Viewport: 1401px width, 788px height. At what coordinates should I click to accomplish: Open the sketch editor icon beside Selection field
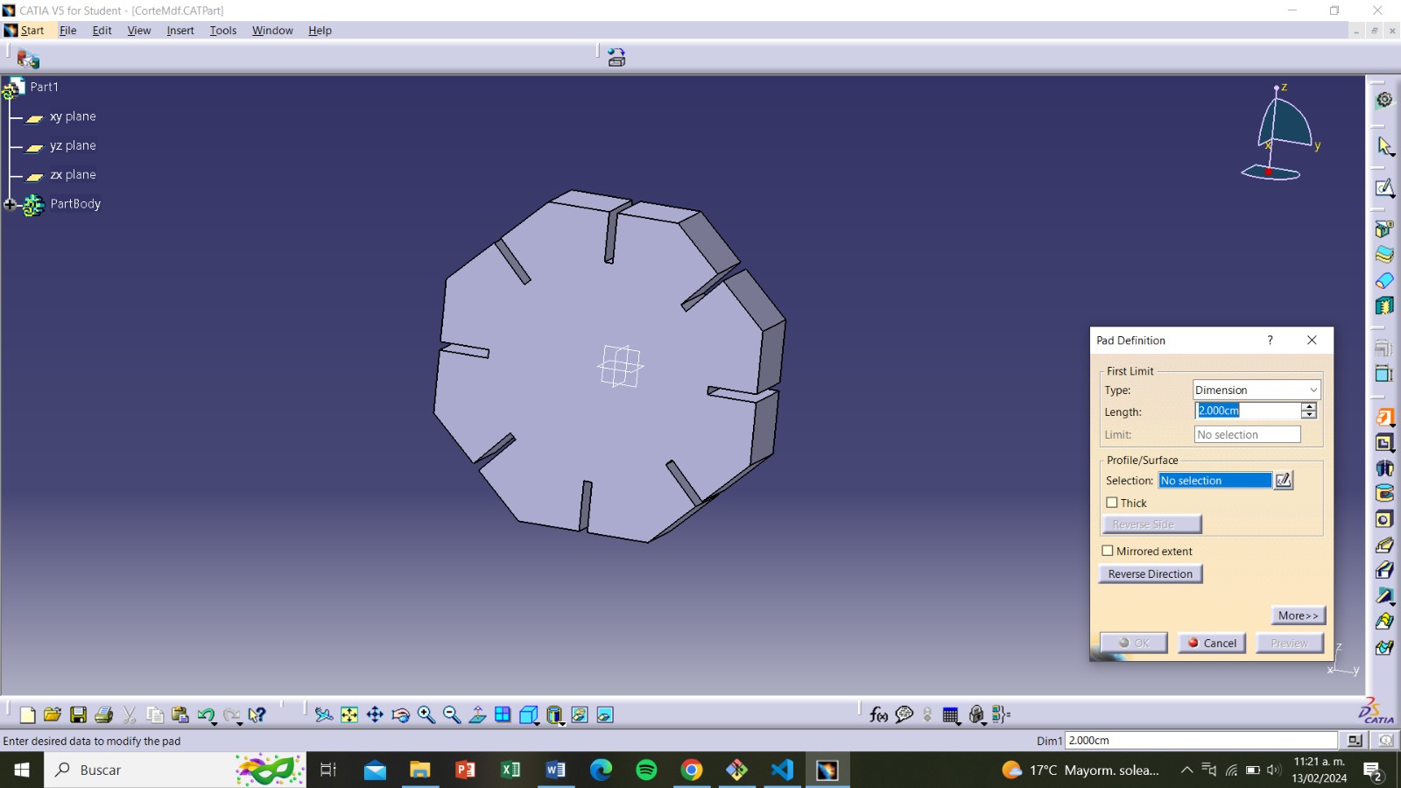pyautogui.click(x=1284, y=480)
